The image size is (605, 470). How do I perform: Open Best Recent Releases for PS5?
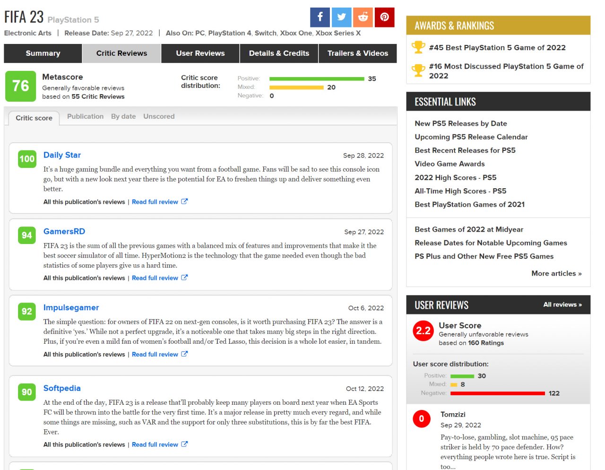465,150
